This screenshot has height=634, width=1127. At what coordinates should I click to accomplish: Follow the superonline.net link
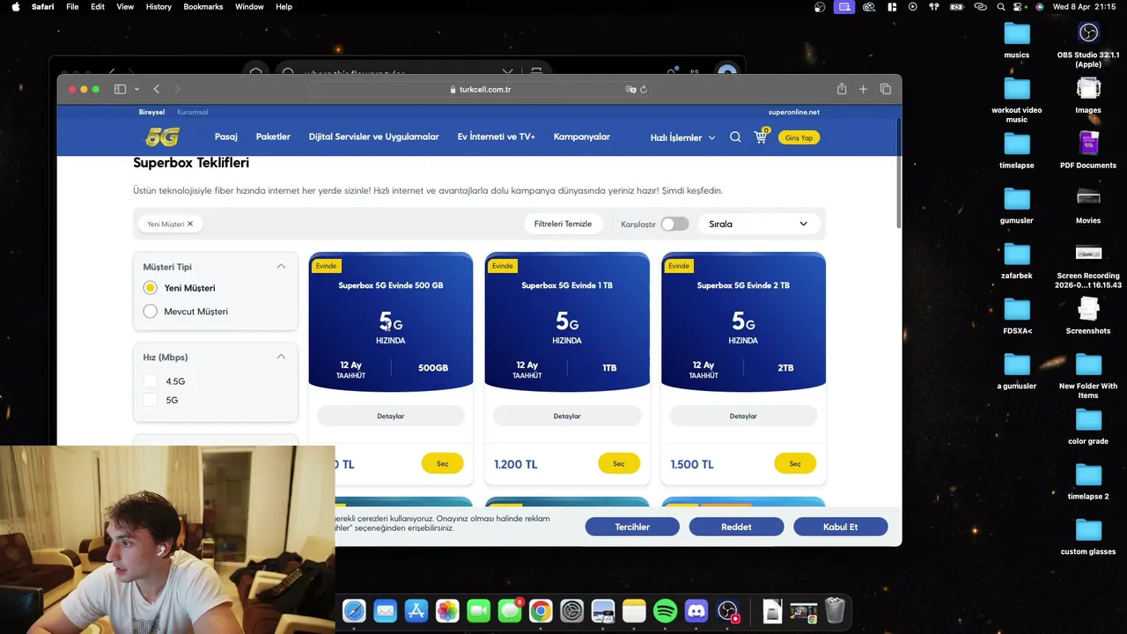pos(794,112)
